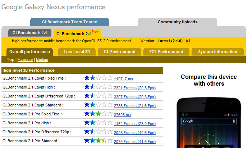Image resolution: width=248 pixels, height=148 pixels.
Task: Click the Compare this device with others heading
Action: click(x=209, y=80)
